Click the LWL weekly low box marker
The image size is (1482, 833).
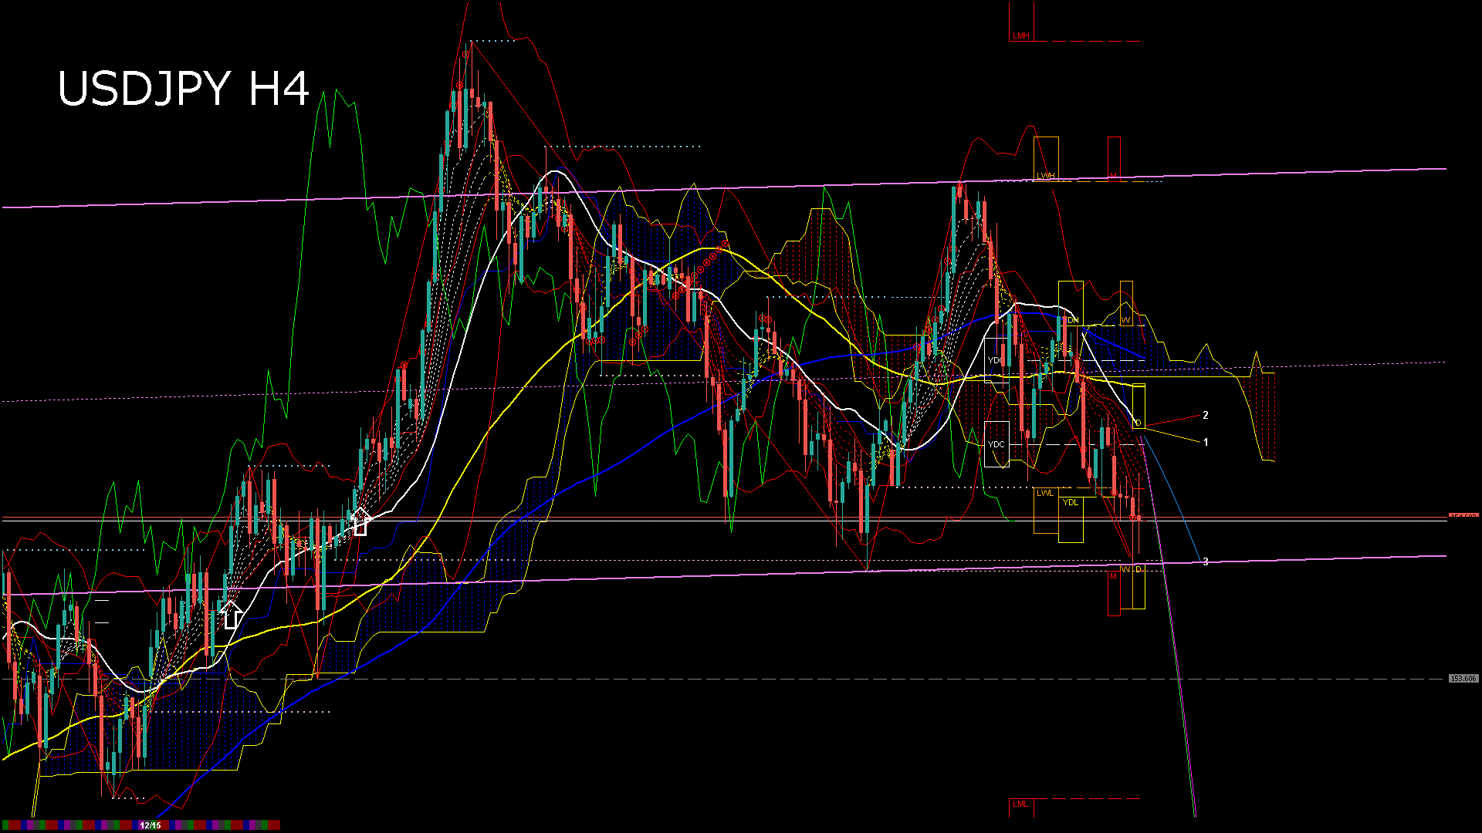pos(1044,493)
